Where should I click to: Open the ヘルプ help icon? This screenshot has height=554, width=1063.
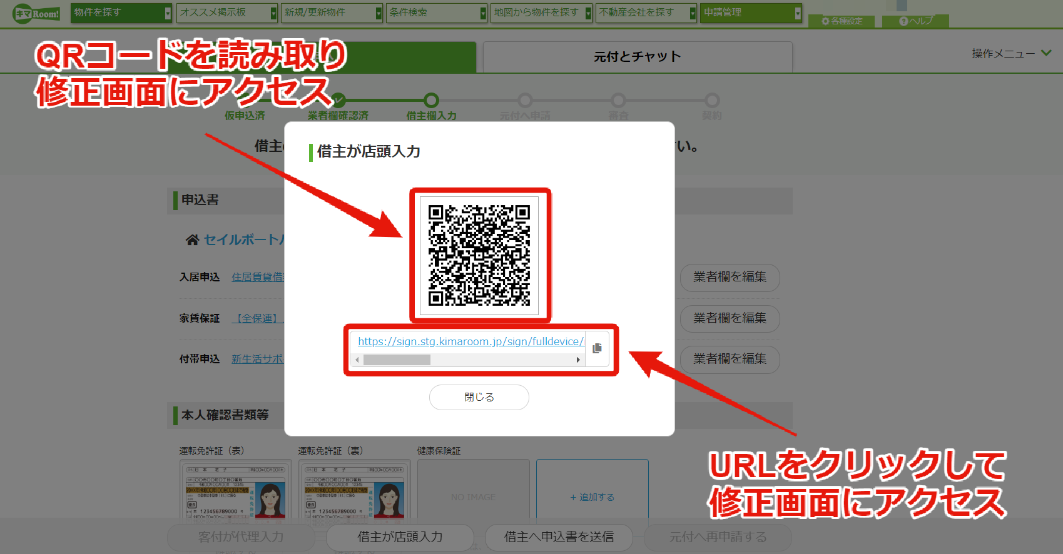(915, 21)
